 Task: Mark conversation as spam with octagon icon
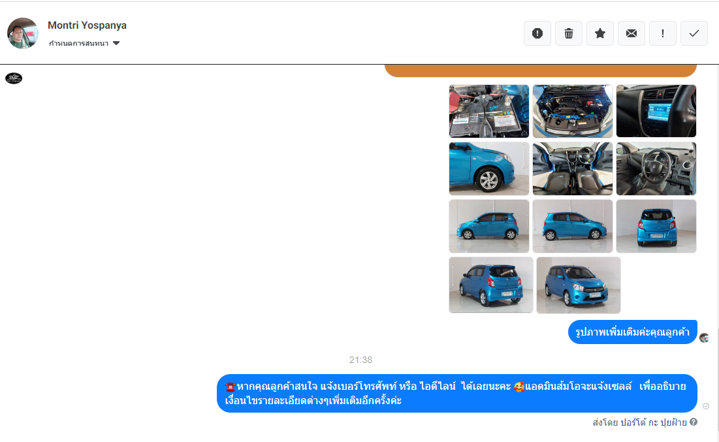(537, 33)
